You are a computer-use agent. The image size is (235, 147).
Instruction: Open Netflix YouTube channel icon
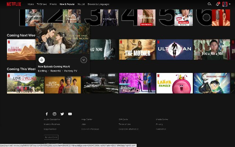[70, 114]
